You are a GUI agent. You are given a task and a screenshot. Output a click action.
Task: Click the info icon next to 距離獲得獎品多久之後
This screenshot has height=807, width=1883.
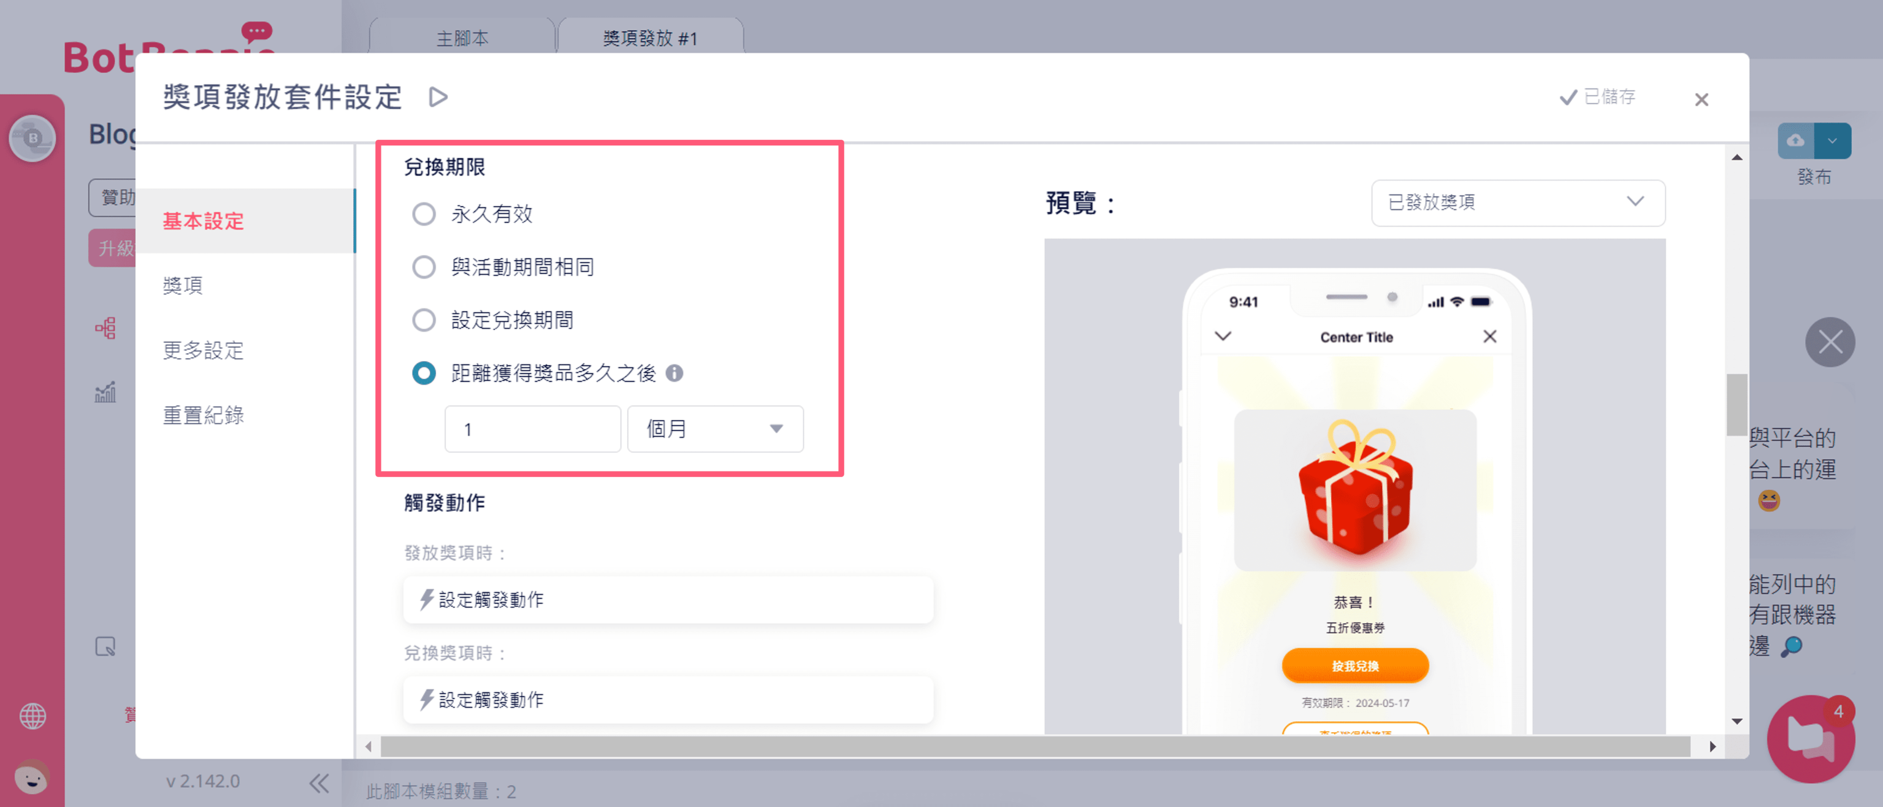674,373
